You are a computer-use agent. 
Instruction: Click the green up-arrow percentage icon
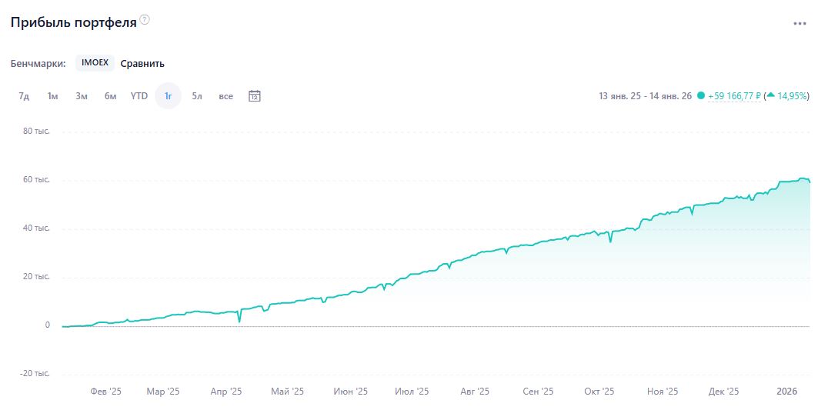tap(770, 96)
